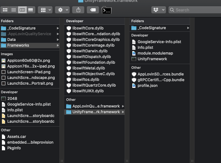221x163 pixels.
Task: Select libswiftCore...ndation.dylib
Action: pyautogui.click(x=94, y=34)
